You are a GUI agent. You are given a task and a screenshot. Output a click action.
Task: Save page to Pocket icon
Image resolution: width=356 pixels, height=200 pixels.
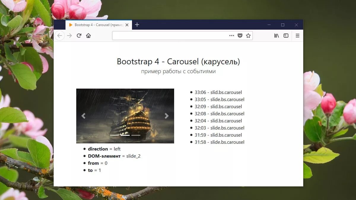240,36
